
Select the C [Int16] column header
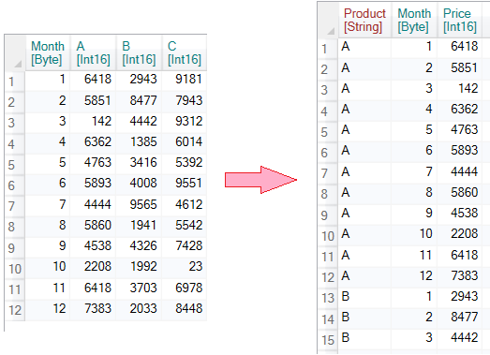(x=185, y=52)
